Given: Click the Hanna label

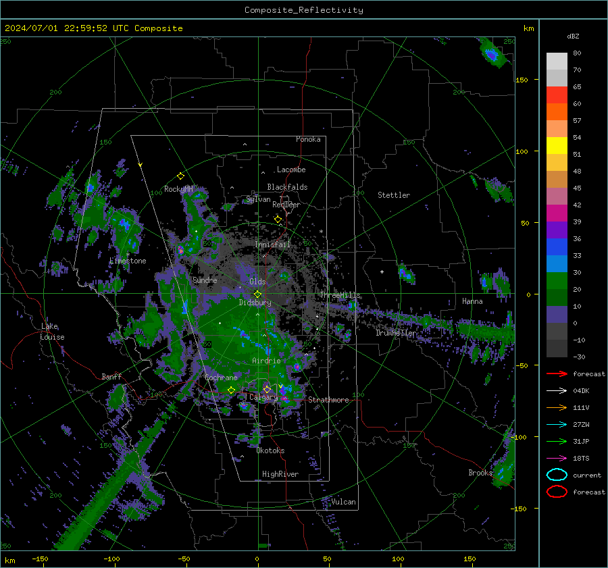Looking at the screenshot, I should tap(472, 301).
